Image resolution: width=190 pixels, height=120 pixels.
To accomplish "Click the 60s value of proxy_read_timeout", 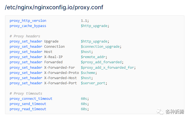I will pyautogui.click(x=84, y=109).
